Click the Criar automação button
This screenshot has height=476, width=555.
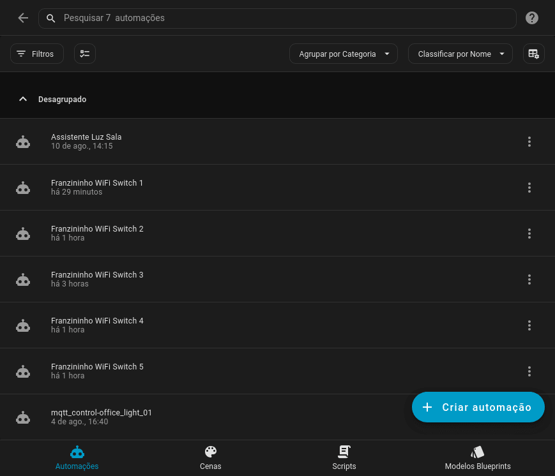pos(478,407)
